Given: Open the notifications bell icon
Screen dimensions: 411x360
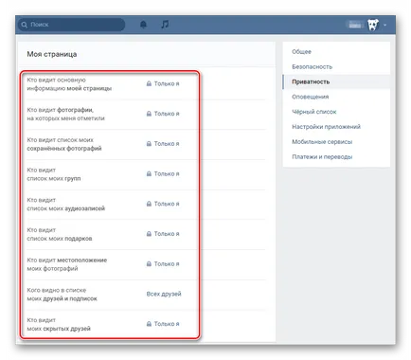Looking at the screenshot, I should click(x=143, y=25).
